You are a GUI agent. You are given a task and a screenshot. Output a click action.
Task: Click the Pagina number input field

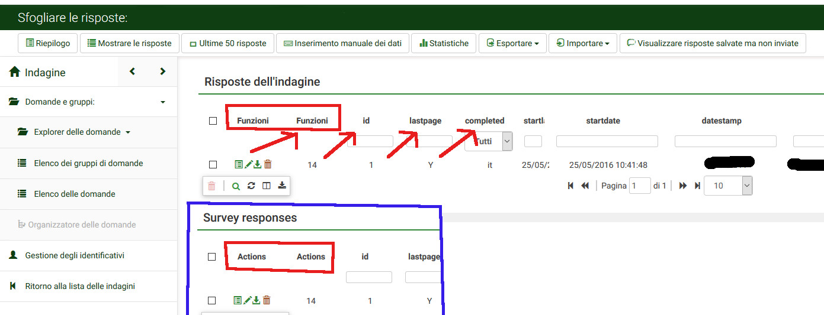pyautogui.click(x=640, y=186)
